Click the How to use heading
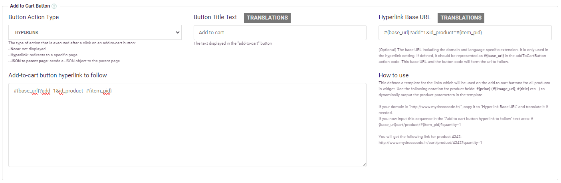 393,75
